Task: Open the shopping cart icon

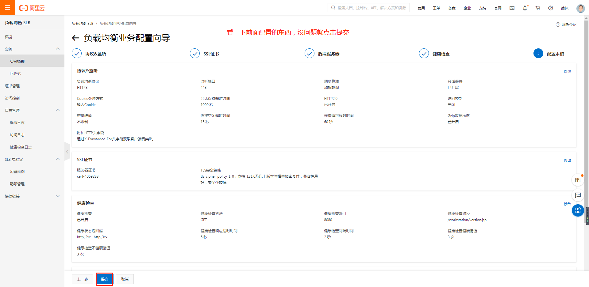Action: 538,8
